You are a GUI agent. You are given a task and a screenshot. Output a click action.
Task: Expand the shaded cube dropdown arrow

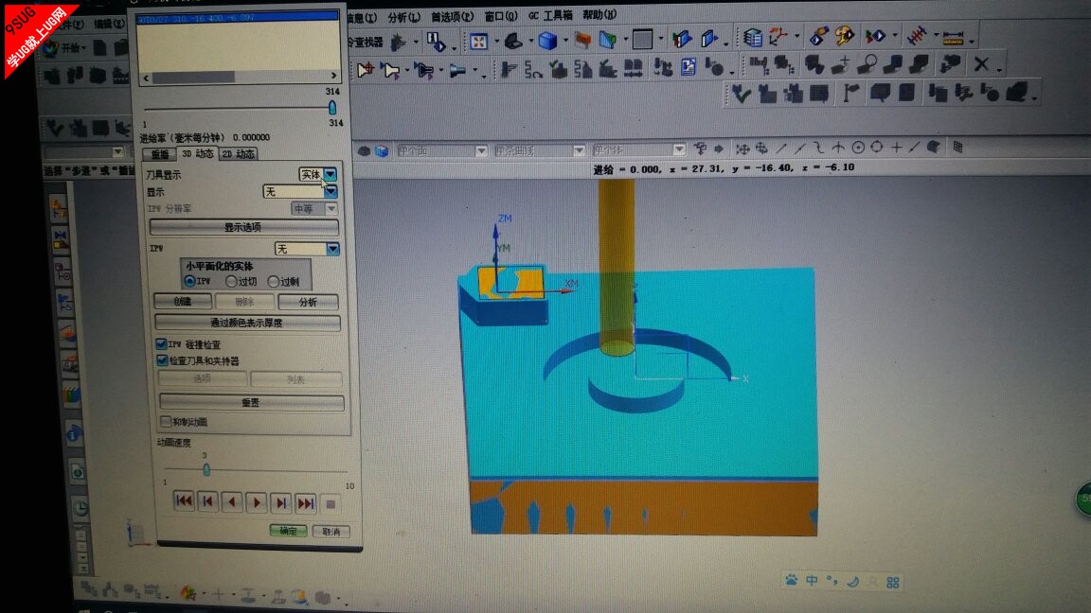[x=565, y=41]
